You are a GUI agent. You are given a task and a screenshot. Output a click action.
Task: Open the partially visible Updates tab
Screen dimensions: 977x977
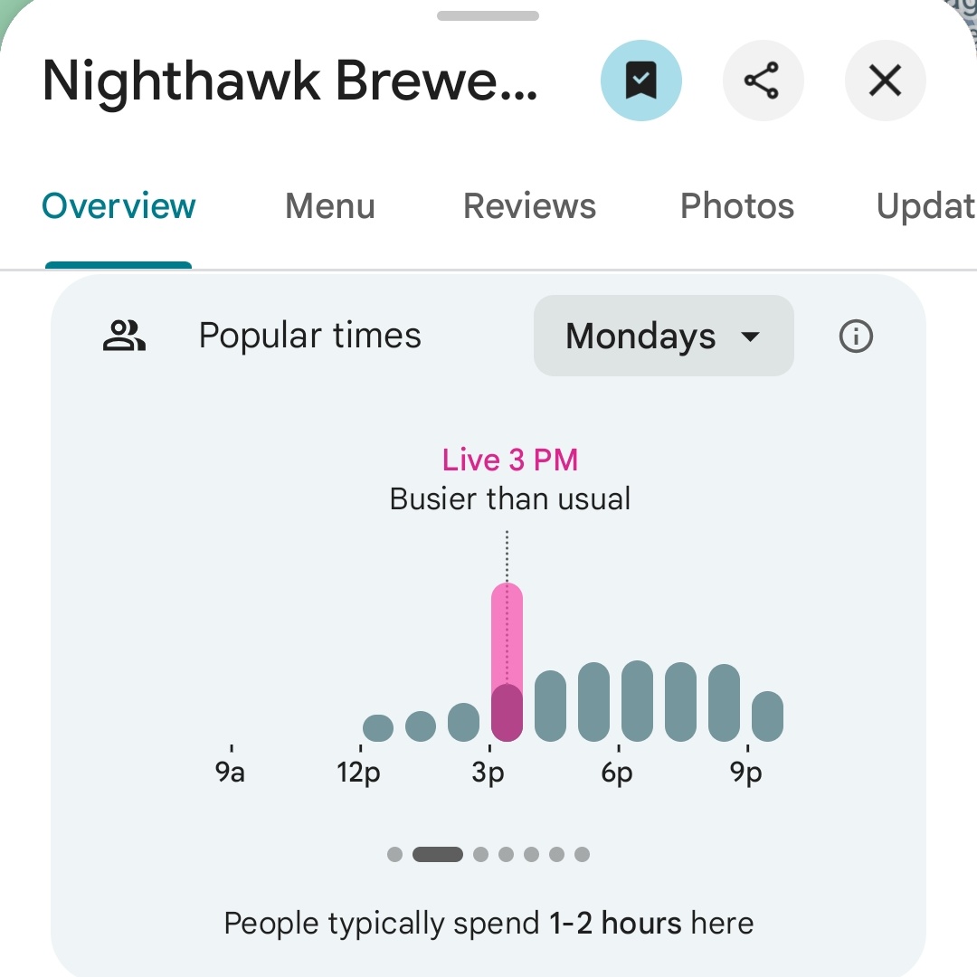pos(925,206)
